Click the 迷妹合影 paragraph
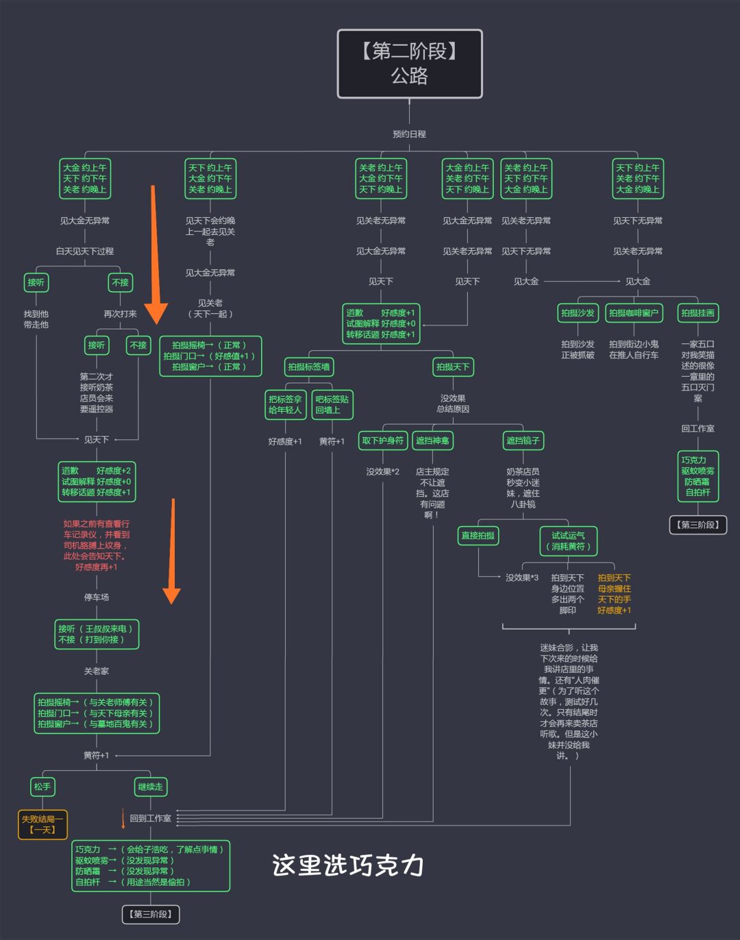 coord(569,702)
